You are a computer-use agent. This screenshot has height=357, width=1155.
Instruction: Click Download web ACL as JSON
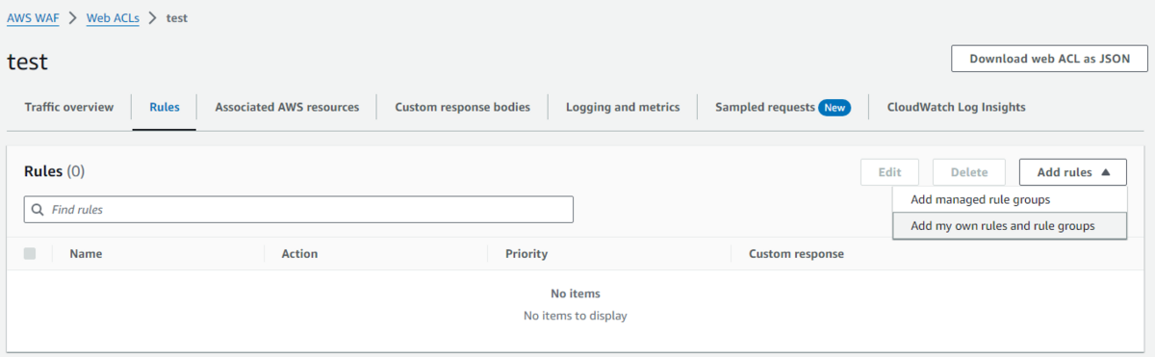pos(1049,58)
